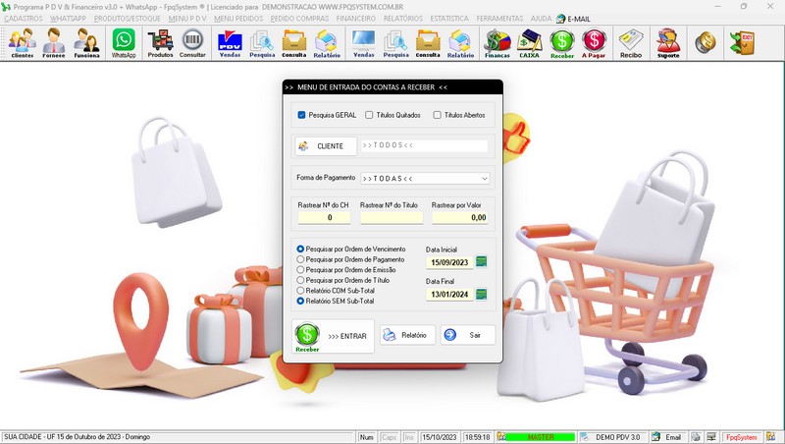Screen dimensions: 785x444
Task: Open the FINANCEIRO menu
Action: tap(356, 19)
